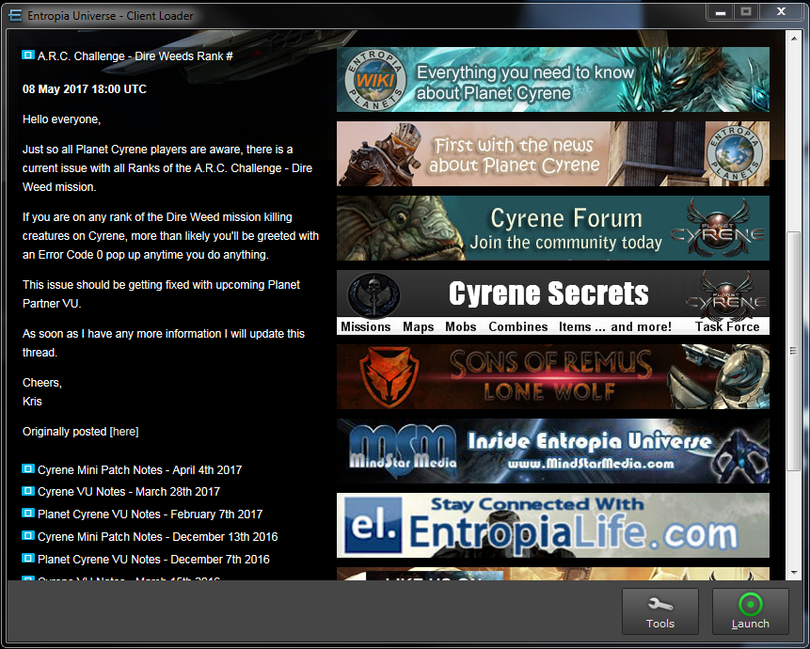The height and width of the screenshot is (649, 810).
Task: Open the EntropiaLife.com banner
Action: click(553, 526)
